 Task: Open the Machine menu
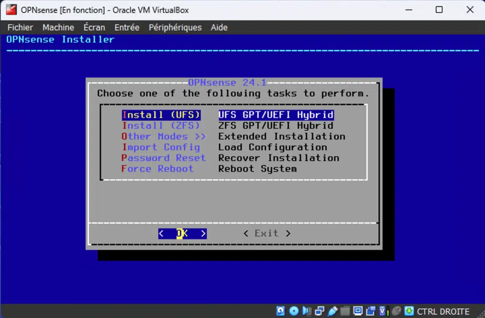coord(58,27)
